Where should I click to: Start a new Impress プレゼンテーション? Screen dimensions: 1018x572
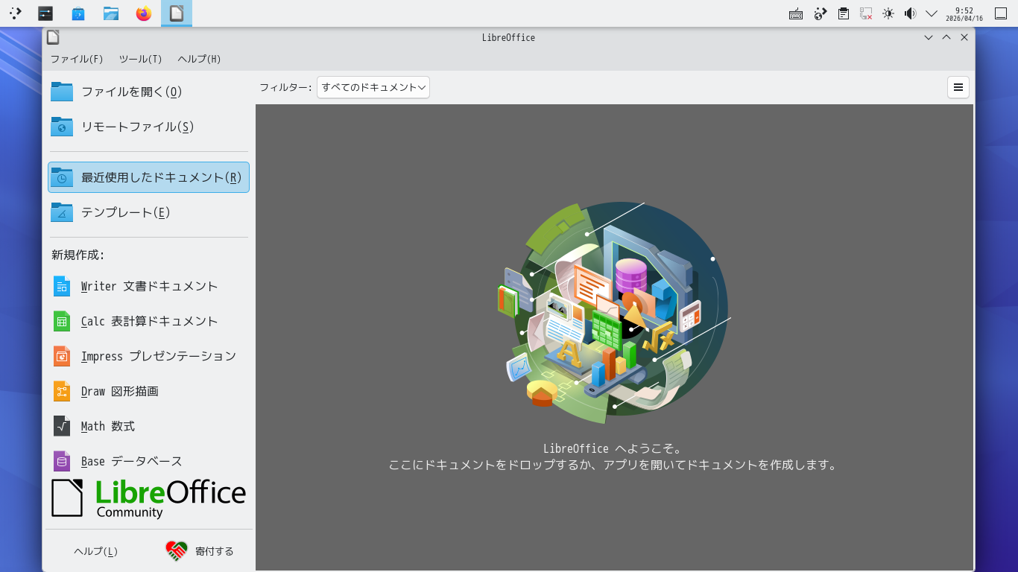pos(148,356)
